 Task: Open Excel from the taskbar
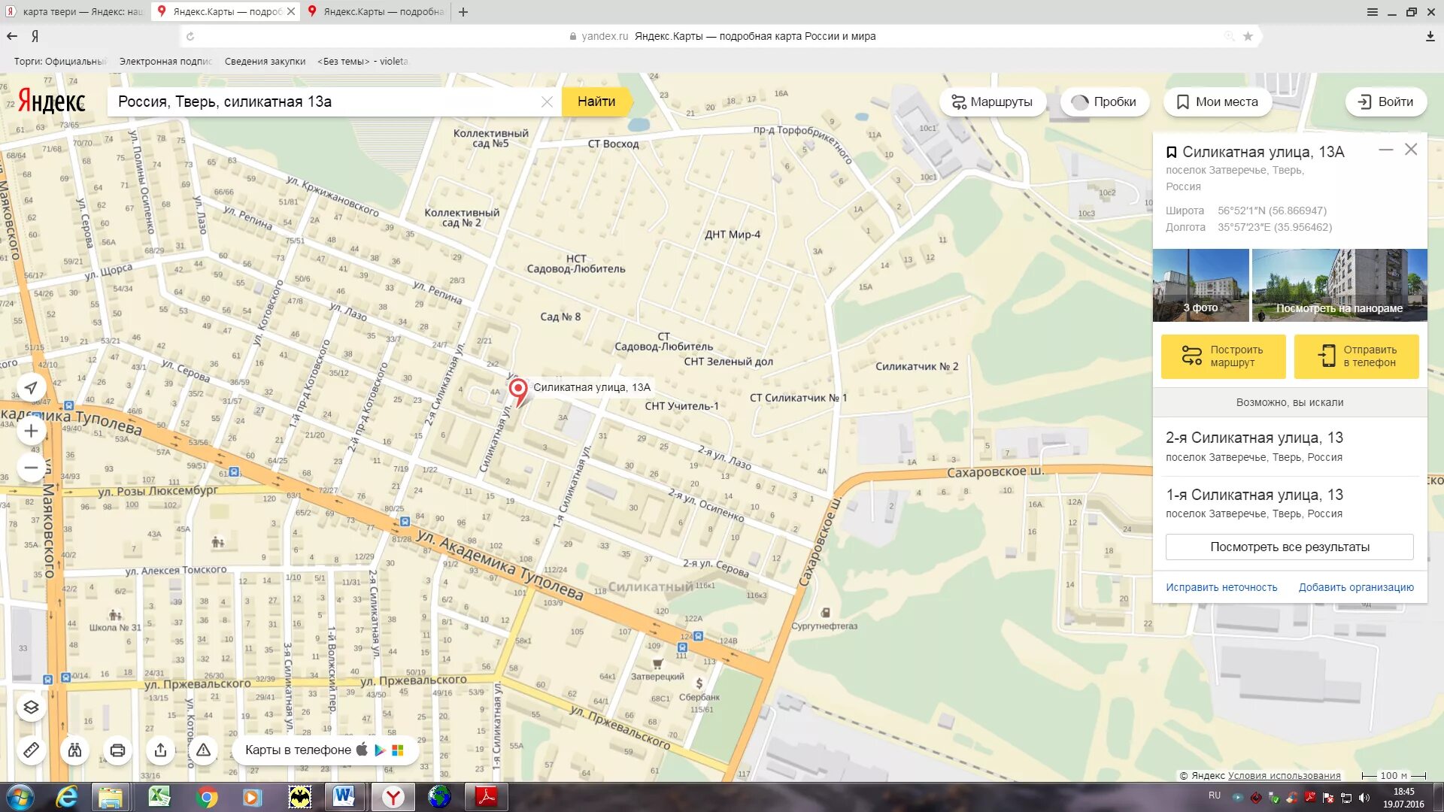click(159, 797)
